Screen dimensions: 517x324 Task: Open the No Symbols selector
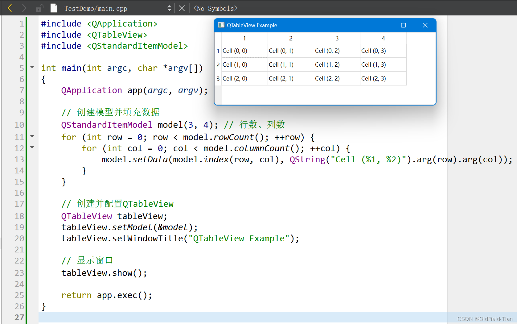point(215,8)
